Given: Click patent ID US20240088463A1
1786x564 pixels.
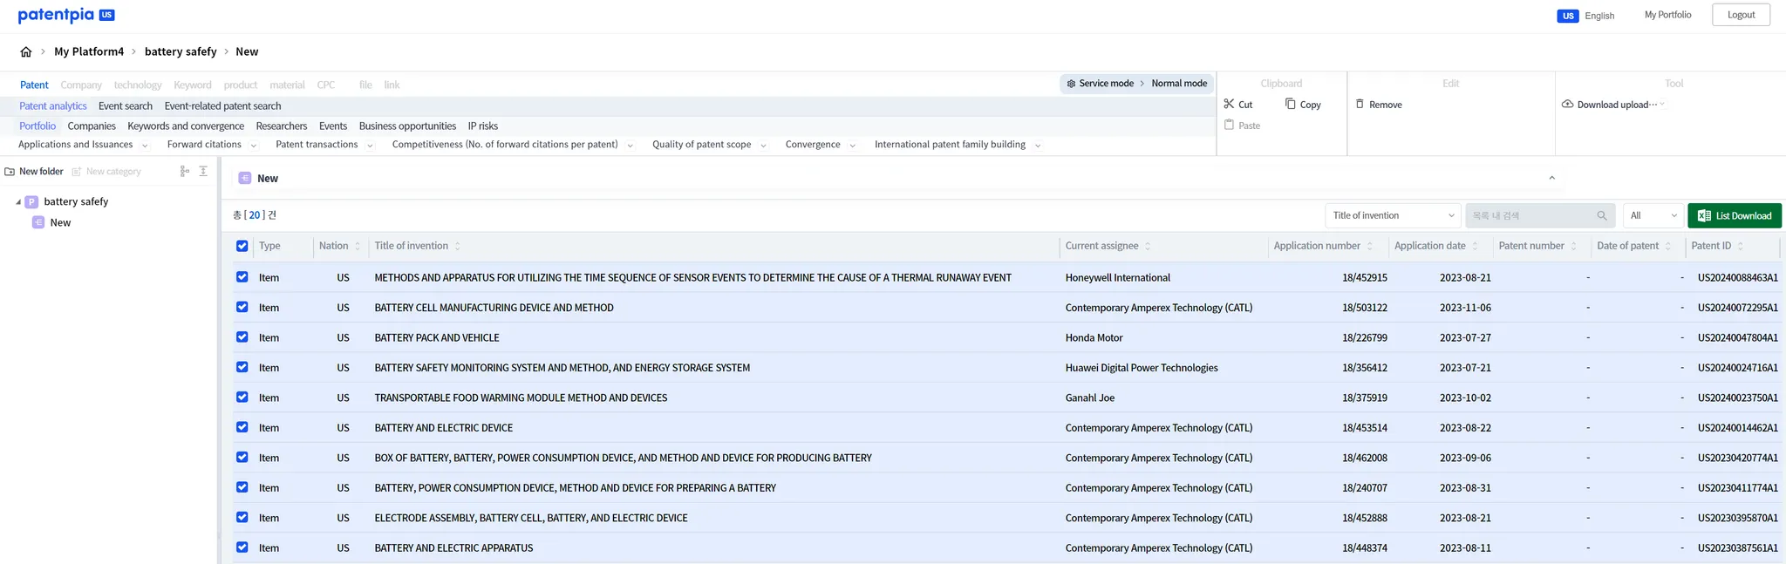Looking at the screenshot, I should [1737, 278].
